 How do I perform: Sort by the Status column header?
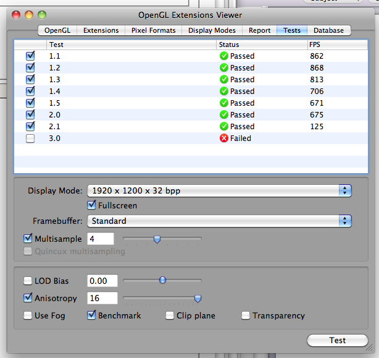(x=262, y=45)
